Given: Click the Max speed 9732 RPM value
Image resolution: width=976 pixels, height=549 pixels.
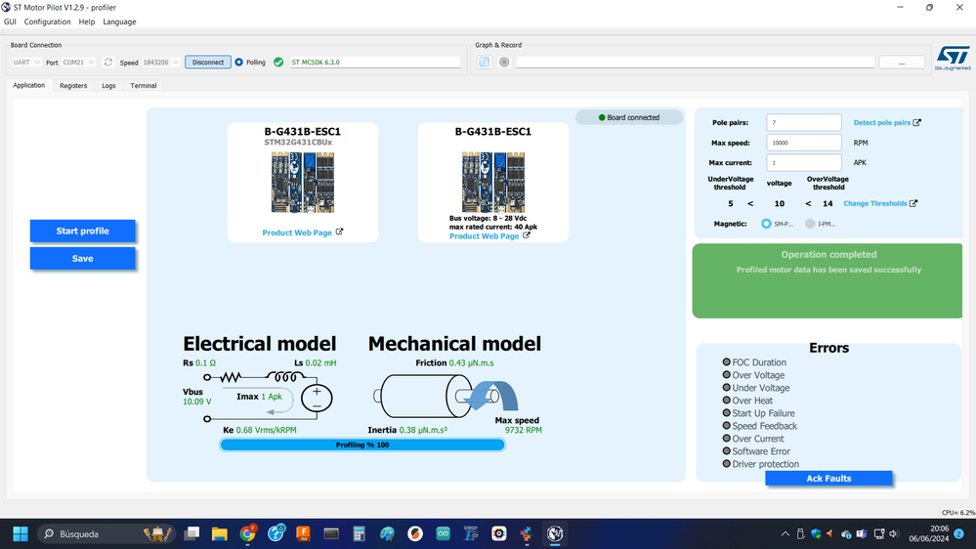Looking at the screenshot, I should click(523, 430).
